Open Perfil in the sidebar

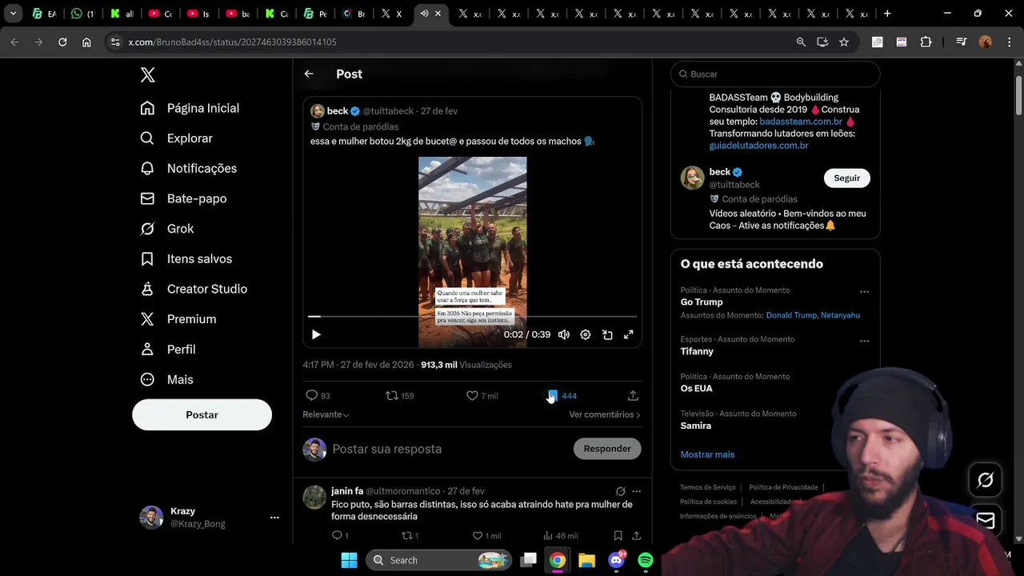168,350
